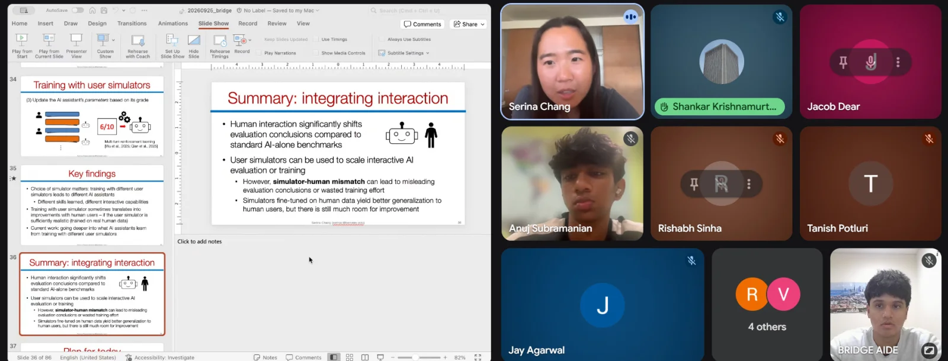Open Subtitle Settings dropdown
This screenshot has height=361, width=948.
(403, 53)
